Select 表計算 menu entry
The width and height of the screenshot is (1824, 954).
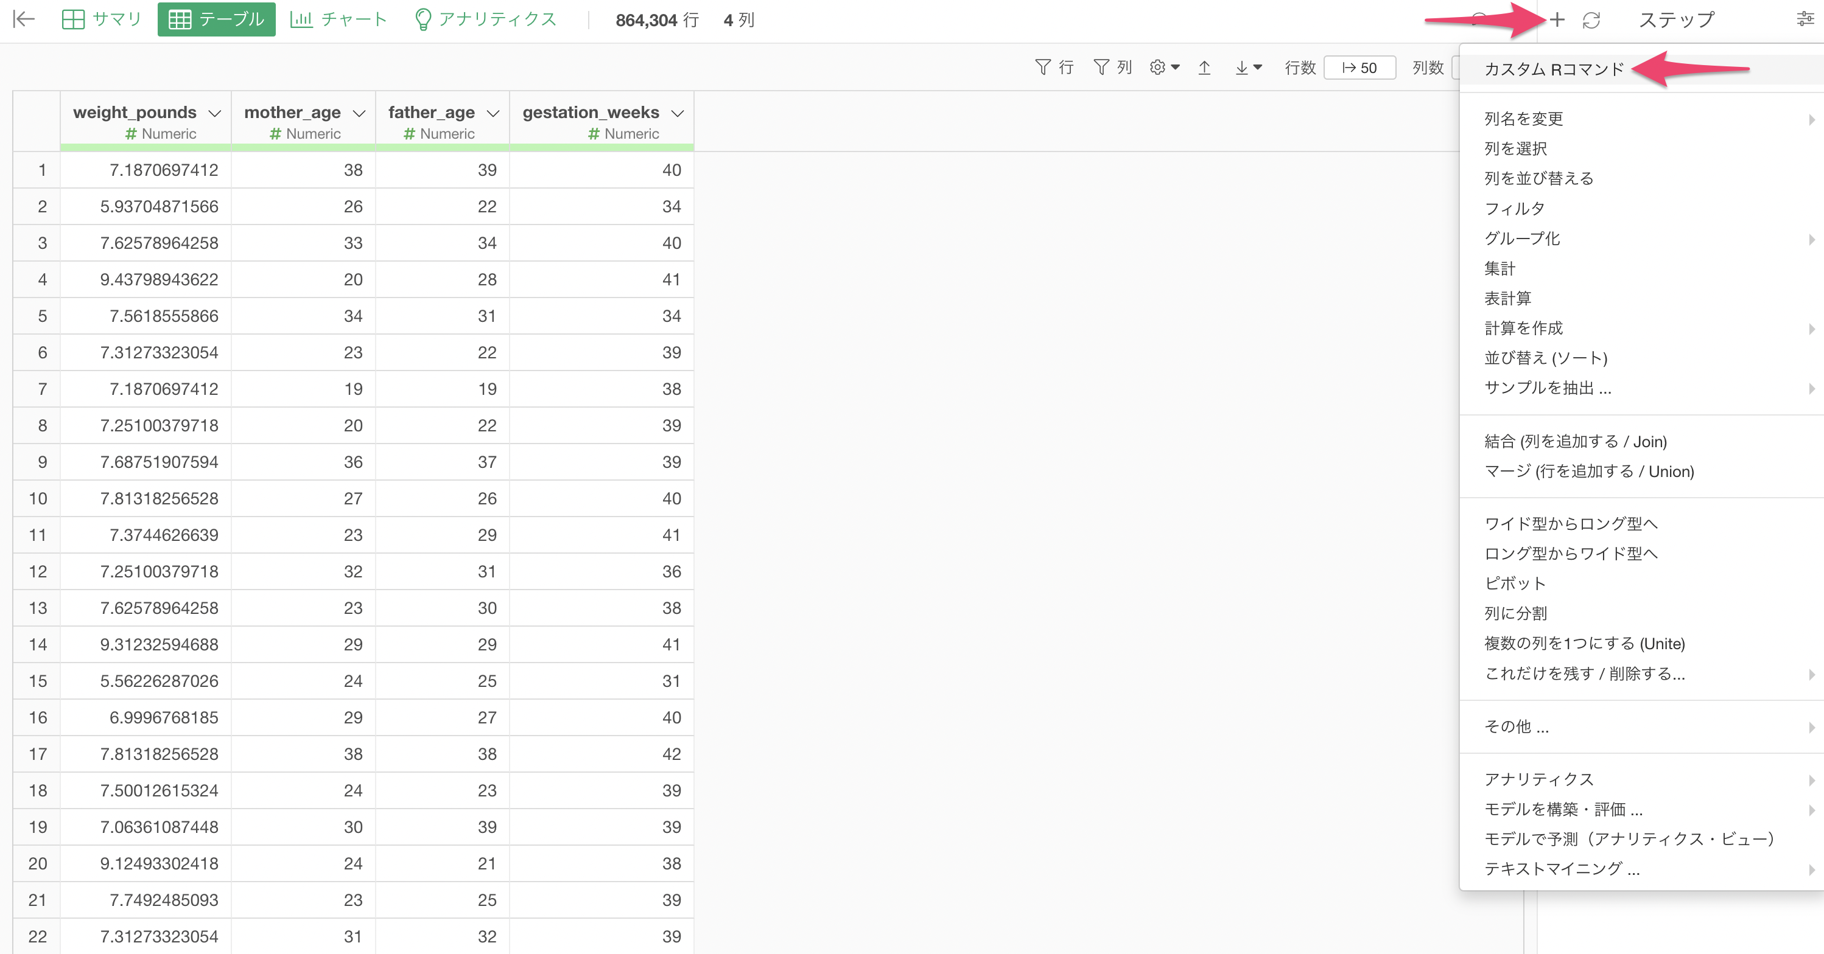1642,298
